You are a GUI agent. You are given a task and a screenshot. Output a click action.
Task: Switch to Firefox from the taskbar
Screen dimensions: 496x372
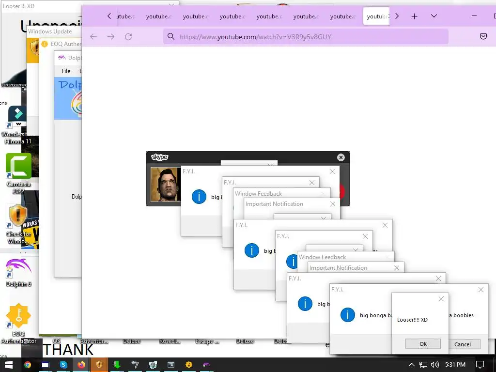[x=81, y=365]
